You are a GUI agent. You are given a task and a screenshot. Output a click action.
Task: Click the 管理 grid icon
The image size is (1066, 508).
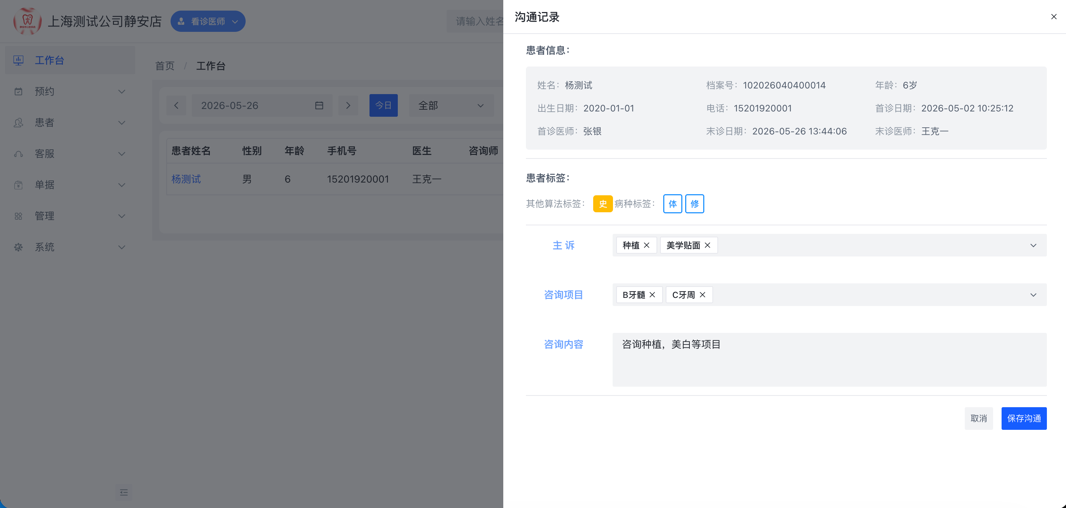click(18, 216)
